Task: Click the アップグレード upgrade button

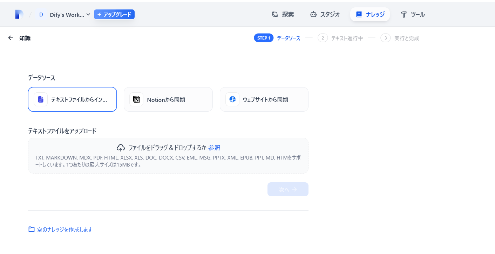Action: (114, 14)
